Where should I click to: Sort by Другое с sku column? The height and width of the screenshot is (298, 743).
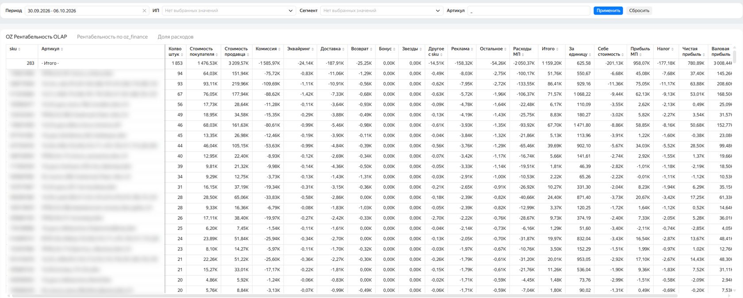[x=441, y=54]
